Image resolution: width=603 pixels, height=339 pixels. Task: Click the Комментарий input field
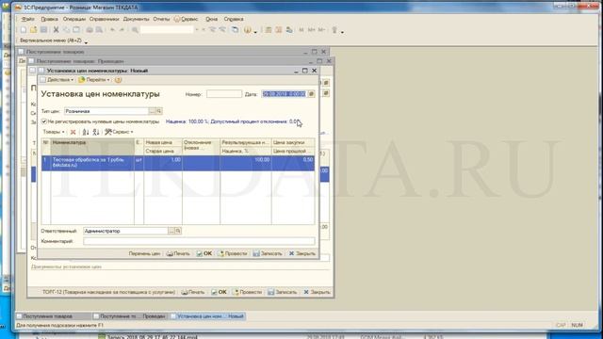click(x=199, y=241)
